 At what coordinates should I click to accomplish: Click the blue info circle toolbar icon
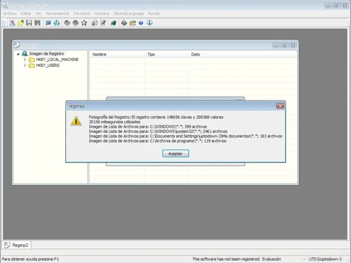click(150, 23)
